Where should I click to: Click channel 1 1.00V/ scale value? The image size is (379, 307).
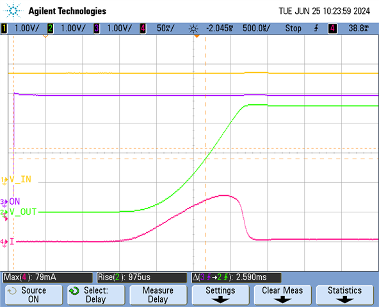click(x=27, y=29)
